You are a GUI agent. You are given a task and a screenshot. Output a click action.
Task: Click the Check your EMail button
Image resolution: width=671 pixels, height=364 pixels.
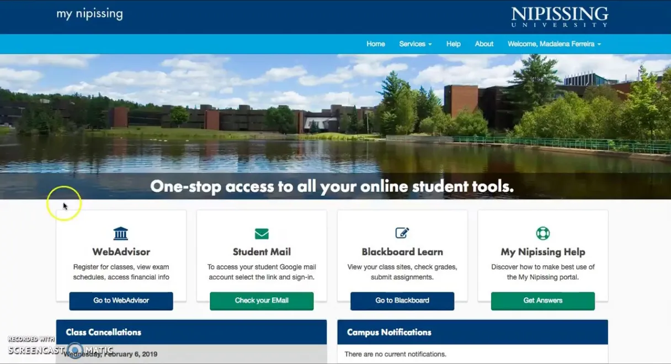click(x=262, y=301)
